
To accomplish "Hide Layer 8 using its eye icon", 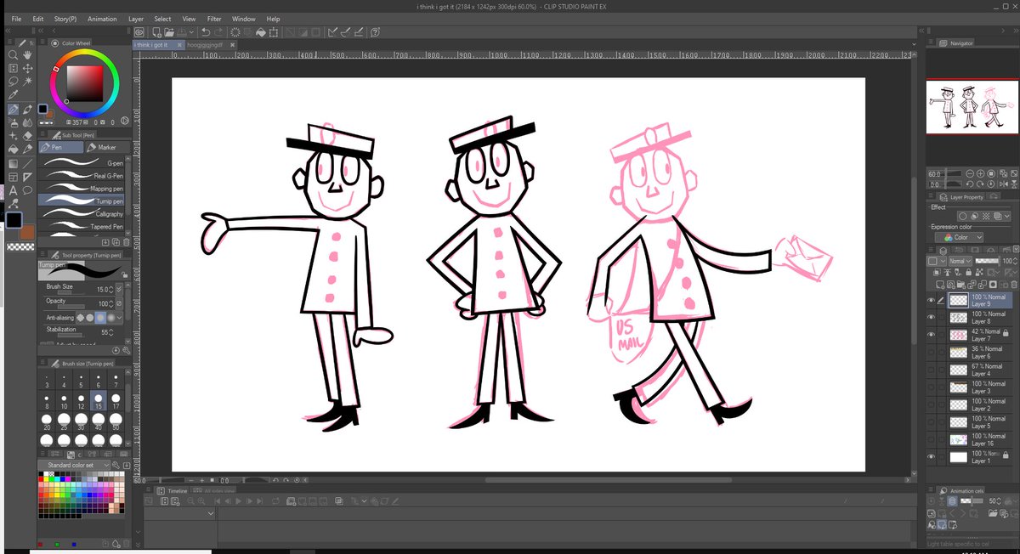I will 932,318.
